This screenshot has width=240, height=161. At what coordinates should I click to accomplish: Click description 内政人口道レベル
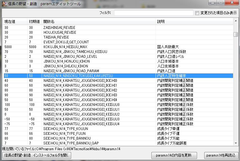[x=171, y=57]
